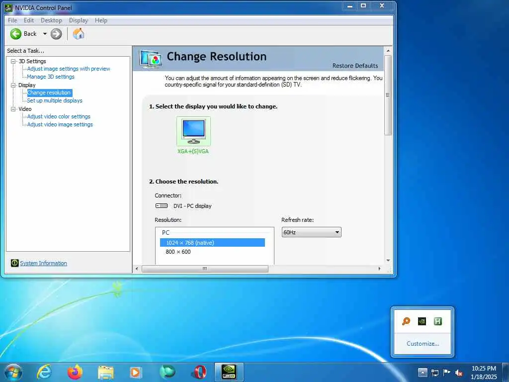Click the vertical scrollbar down arrow
Viewport: 509px width, 382px height.
click(x=388, y=261)
